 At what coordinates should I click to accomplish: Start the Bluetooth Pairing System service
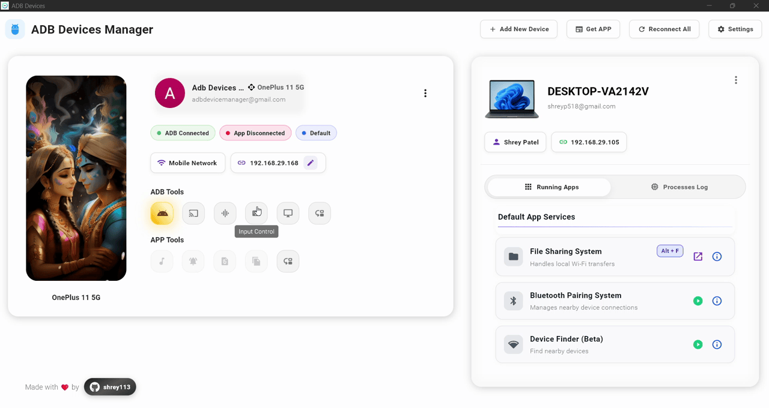[698, 301]
